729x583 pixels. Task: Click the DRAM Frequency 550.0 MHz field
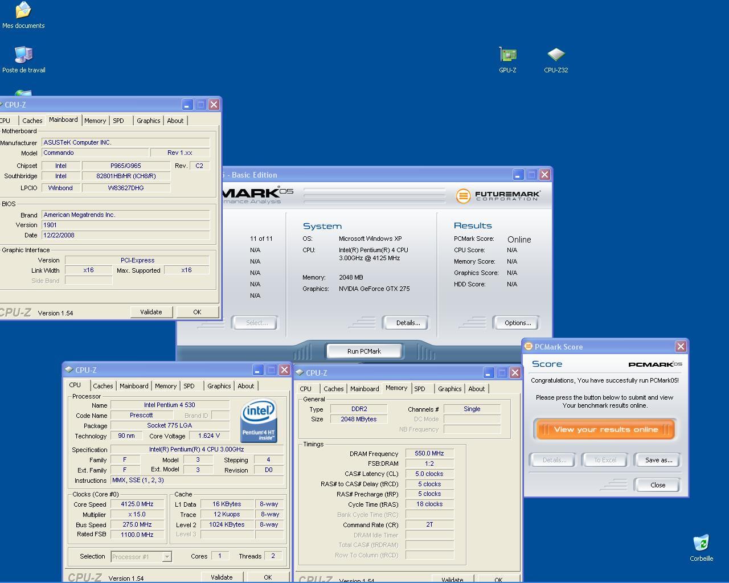click(x=429, y=454)
